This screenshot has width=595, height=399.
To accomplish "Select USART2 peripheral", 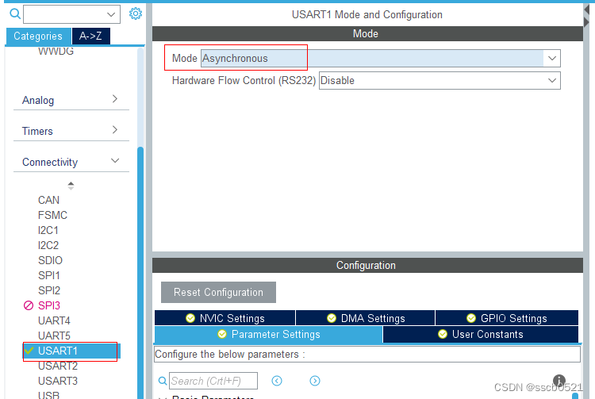I will (58, 366).
